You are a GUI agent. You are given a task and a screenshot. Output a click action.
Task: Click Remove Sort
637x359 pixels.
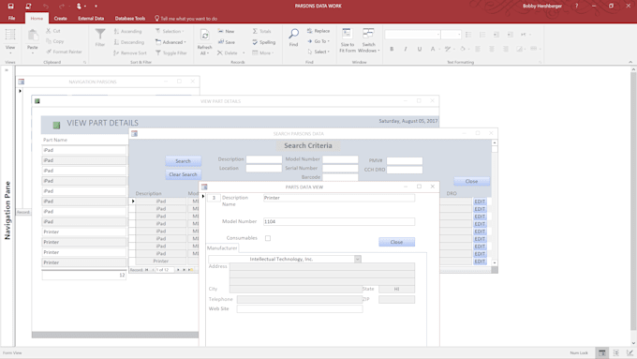point(130,52)
